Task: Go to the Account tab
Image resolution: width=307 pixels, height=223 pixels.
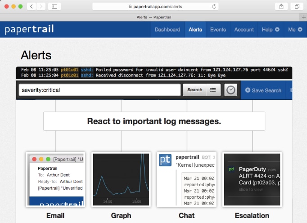Action: (x=244, y=30)
